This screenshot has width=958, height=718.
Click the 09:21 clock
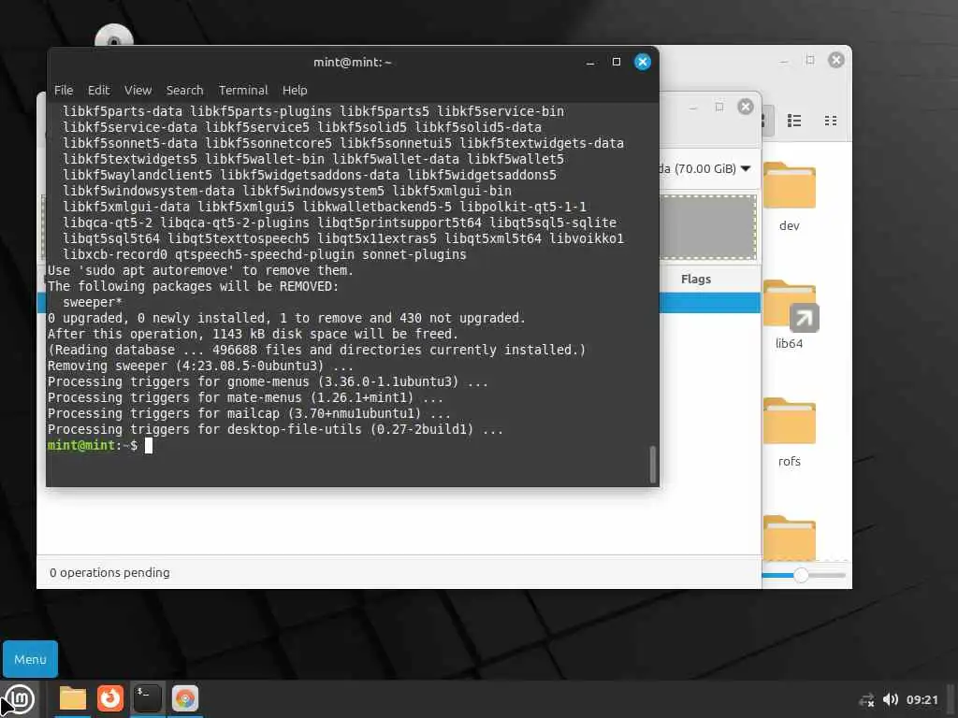click(x=922, y=699)
